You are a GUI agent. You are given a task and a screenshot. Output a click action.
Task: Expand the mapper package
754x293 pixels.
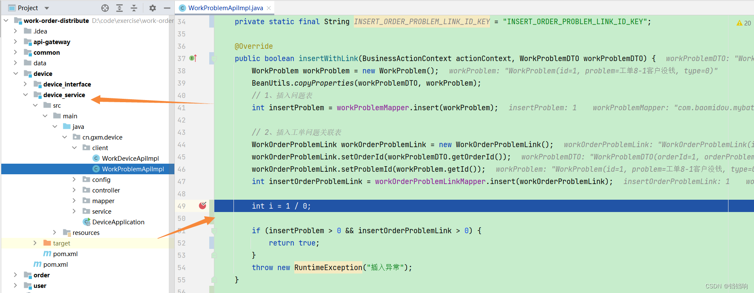coord(74,201)
